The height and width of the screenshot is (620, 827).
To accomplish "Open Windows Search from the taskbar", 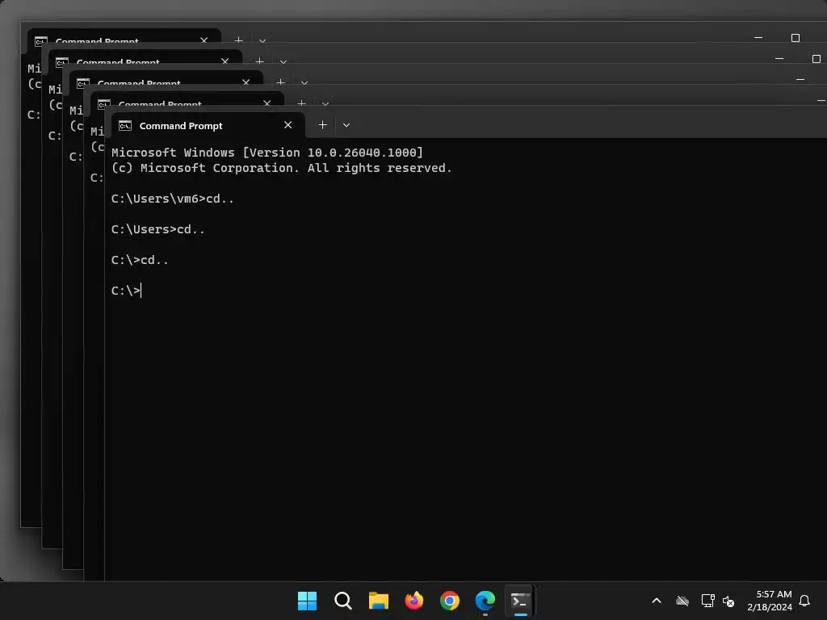I will click(x=342, y=601).
